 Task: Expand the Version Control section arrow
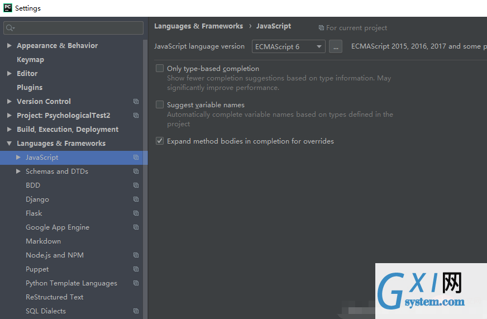click(9, 102)
